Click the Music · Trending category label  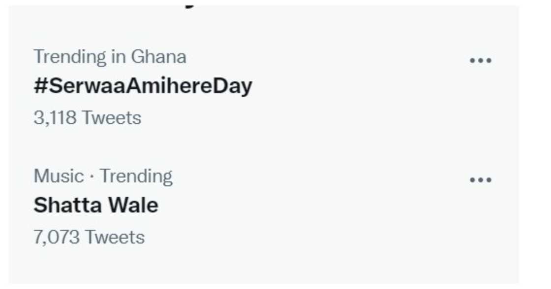(102, 176)
